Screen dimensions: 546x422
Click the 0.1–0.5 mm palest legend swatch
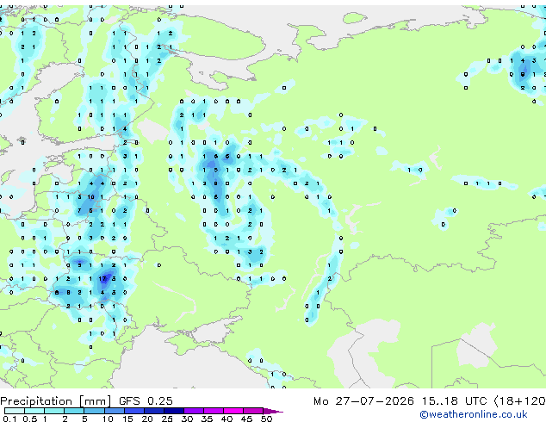click(15, 411)
